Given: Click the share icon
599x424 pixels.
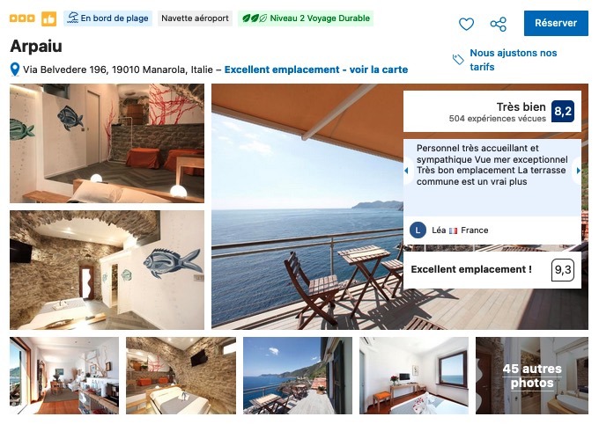Looking at the screenshot, I should pyautogui.click(x=499, y=24).
